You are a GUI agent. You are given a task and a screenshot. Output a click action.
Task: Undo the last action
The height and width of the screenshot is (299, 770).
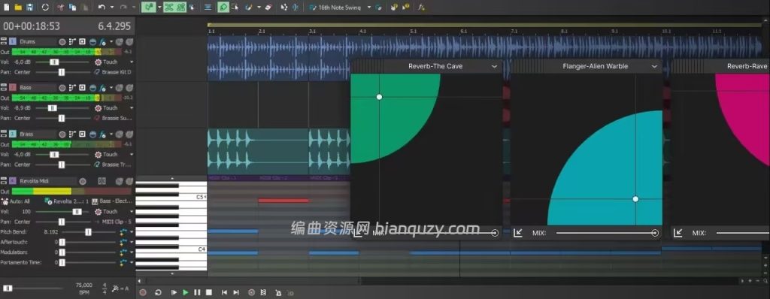coord(102,8)
